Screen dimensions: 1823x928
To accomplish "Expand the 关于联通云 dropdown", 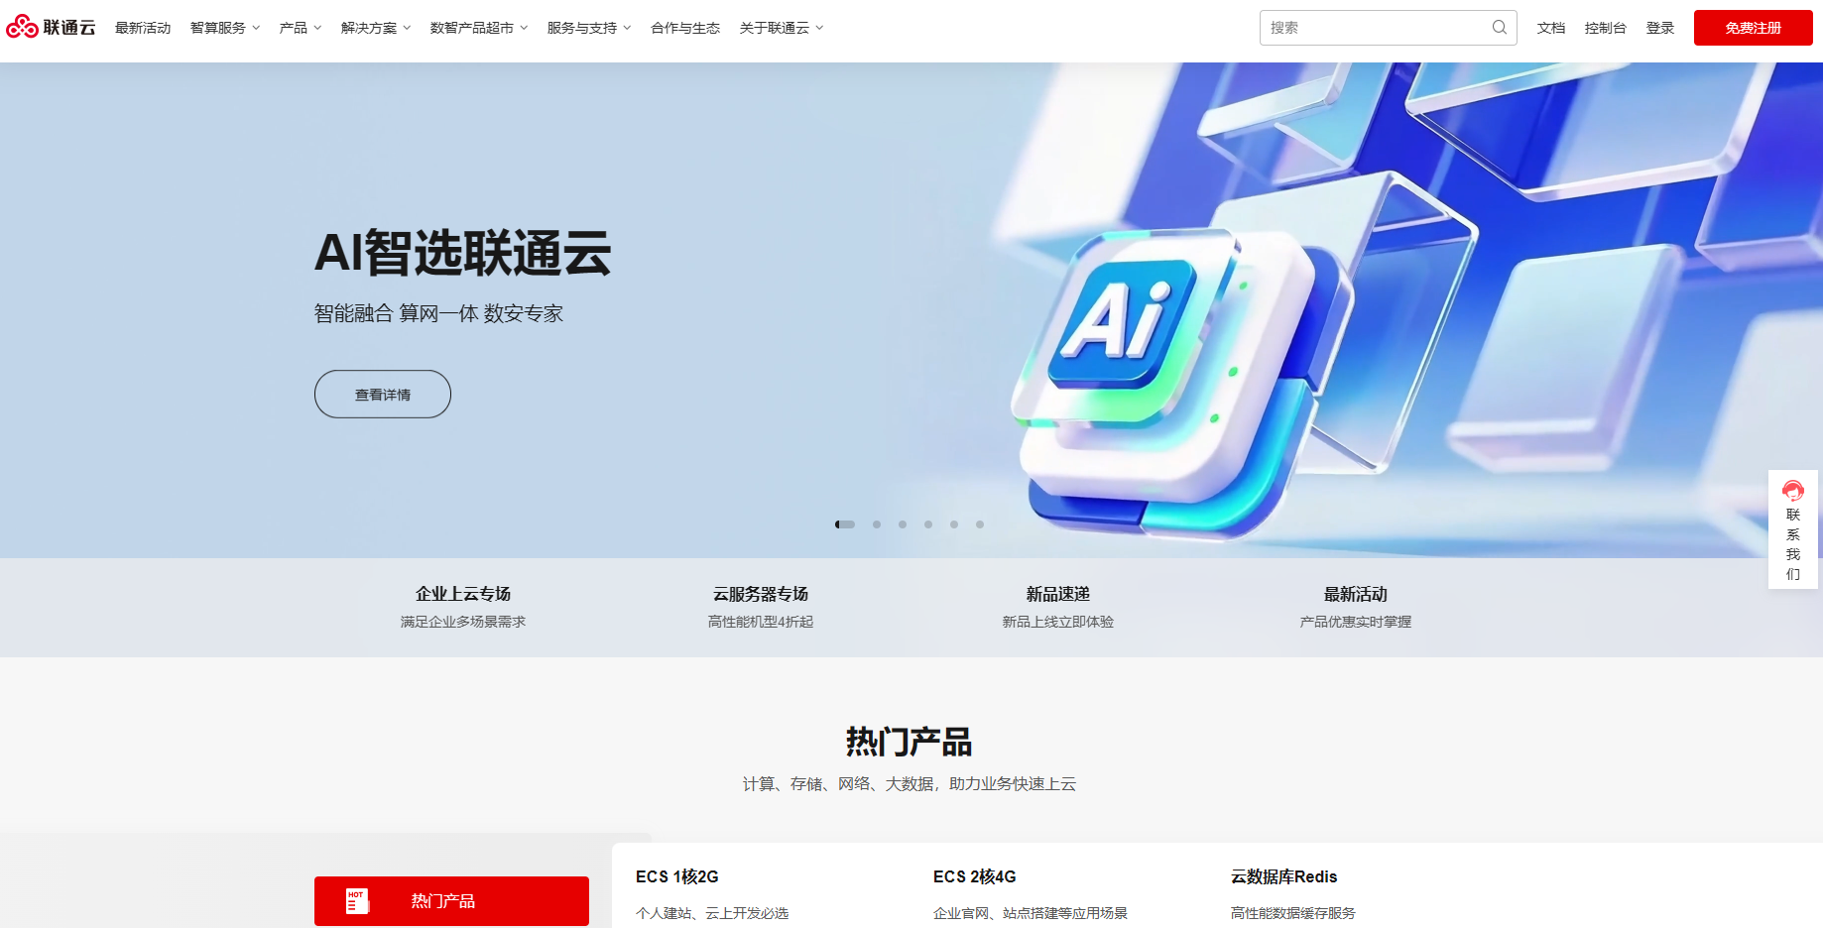I will click(782, 28).
